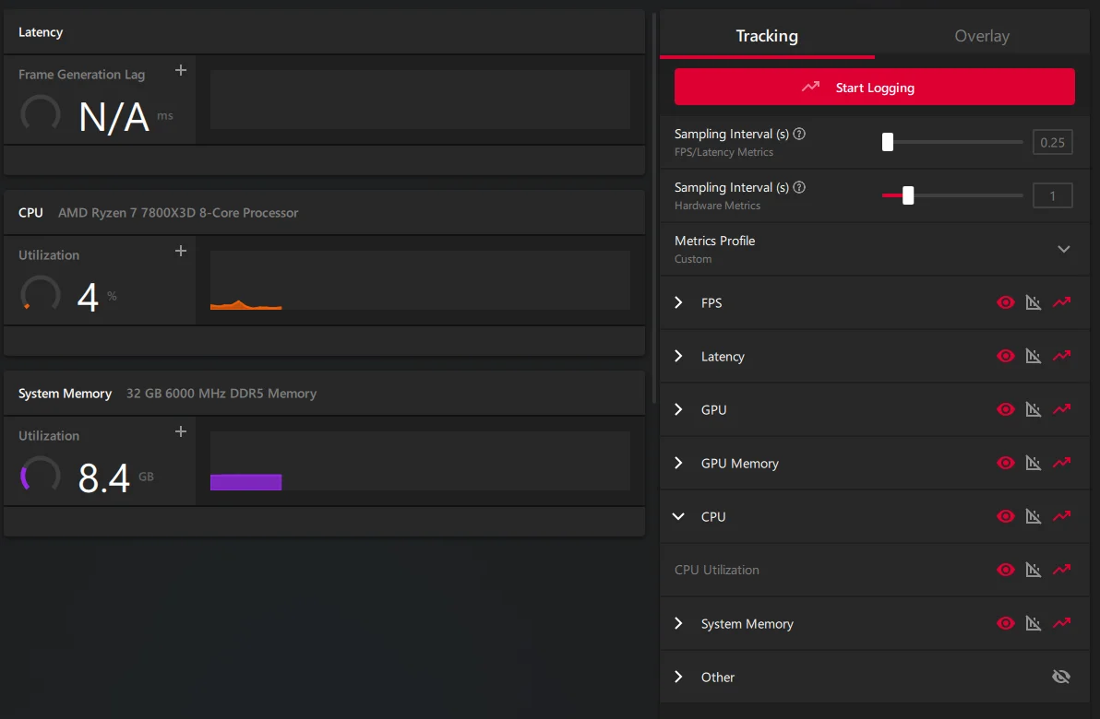The height and width of the screenshot is (719, 1100).
Task: Toggle logging trend icon for Latency row
Action: coord(1061,356)
